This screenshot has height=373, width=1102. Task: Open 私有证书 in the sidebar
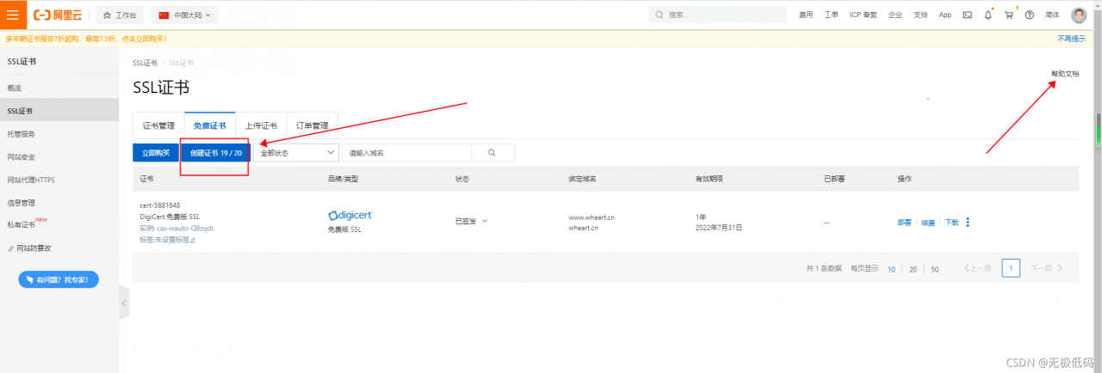59,224
